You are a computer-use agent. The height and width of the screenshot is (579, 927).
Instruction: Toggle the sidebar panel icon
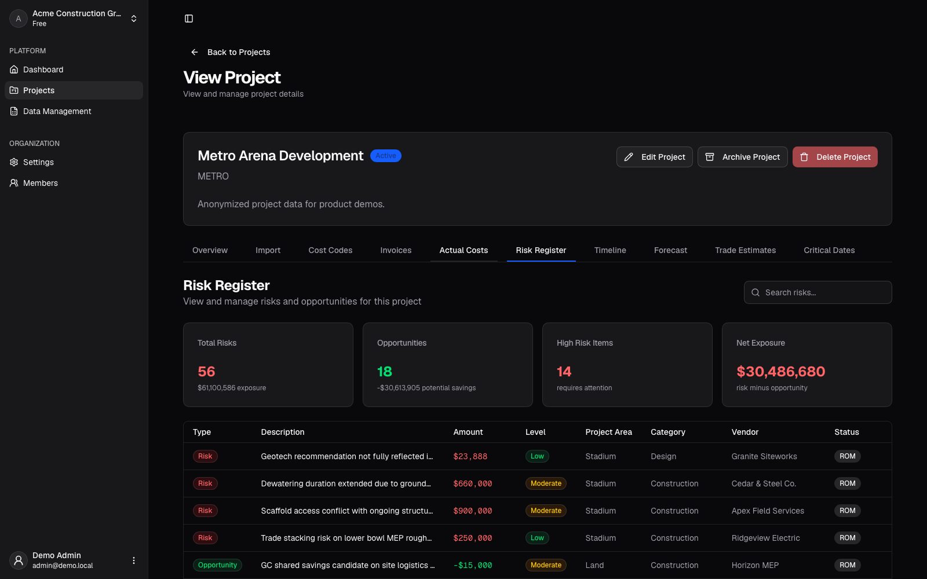click(189, 19)
